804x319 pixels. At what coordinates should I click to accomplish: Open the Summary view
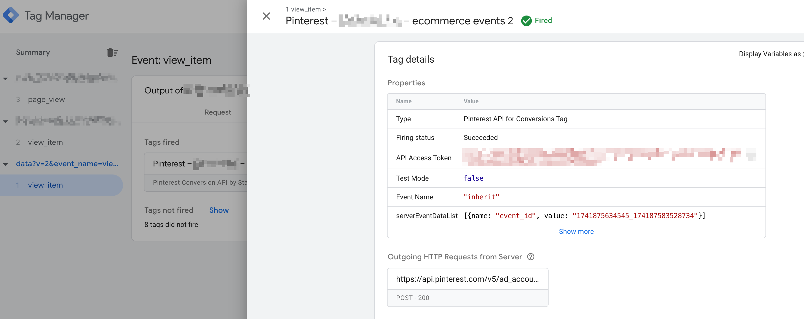tap(33, 52)
